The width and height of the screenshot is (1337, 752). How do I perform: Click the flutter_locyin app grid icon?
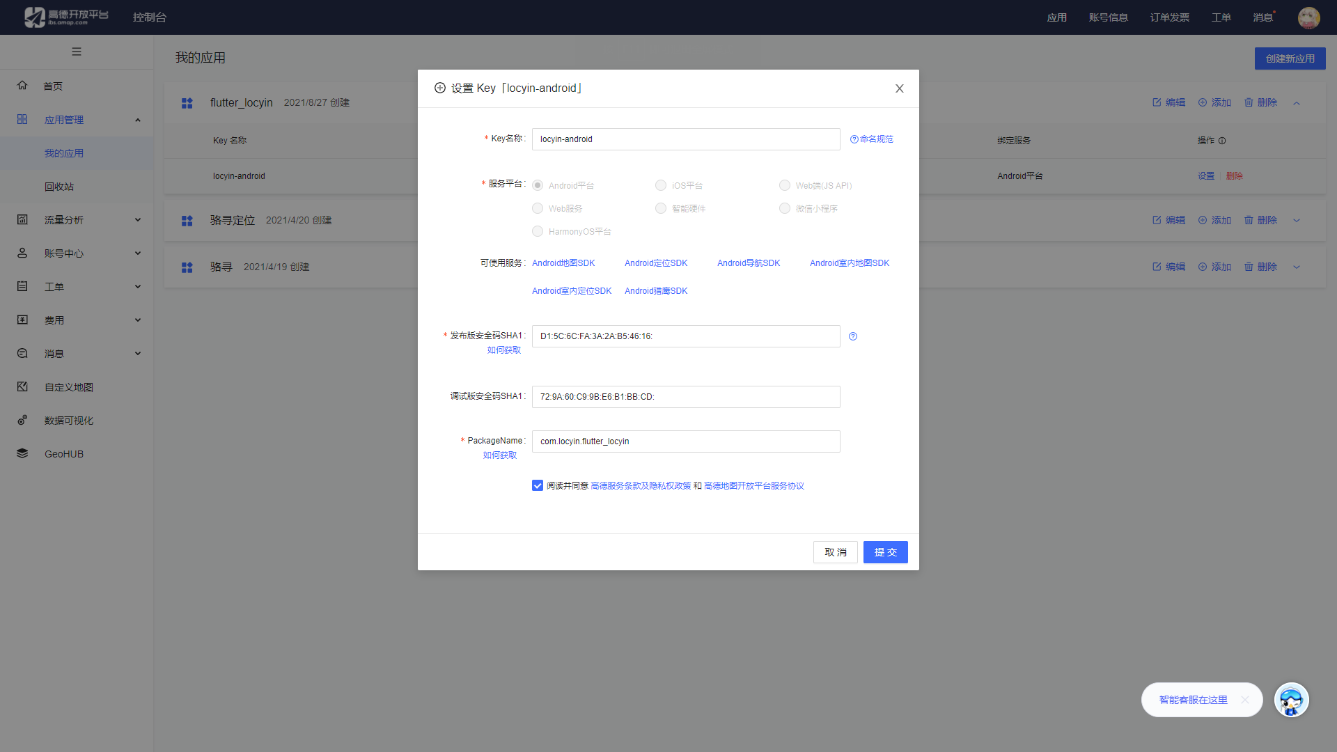click(187, 103)
